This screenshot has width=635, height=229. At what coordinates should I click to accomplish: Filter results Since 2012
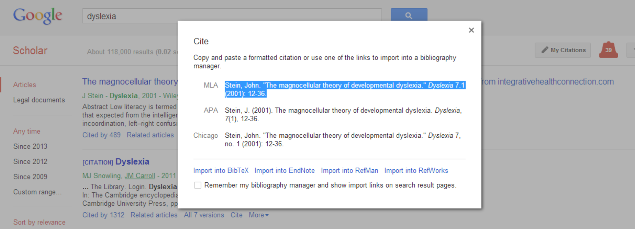(30, 162)
